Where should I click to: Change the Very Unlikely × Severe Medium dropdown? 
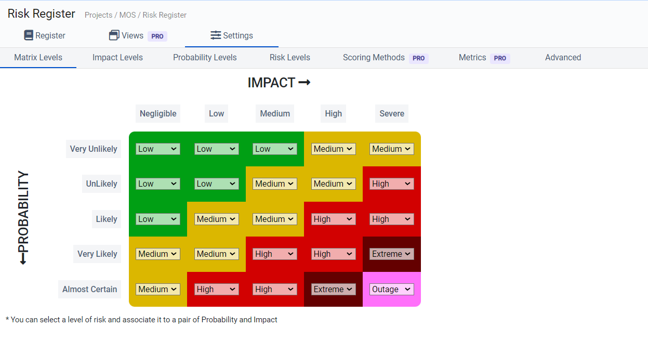(x=391, y=149)
